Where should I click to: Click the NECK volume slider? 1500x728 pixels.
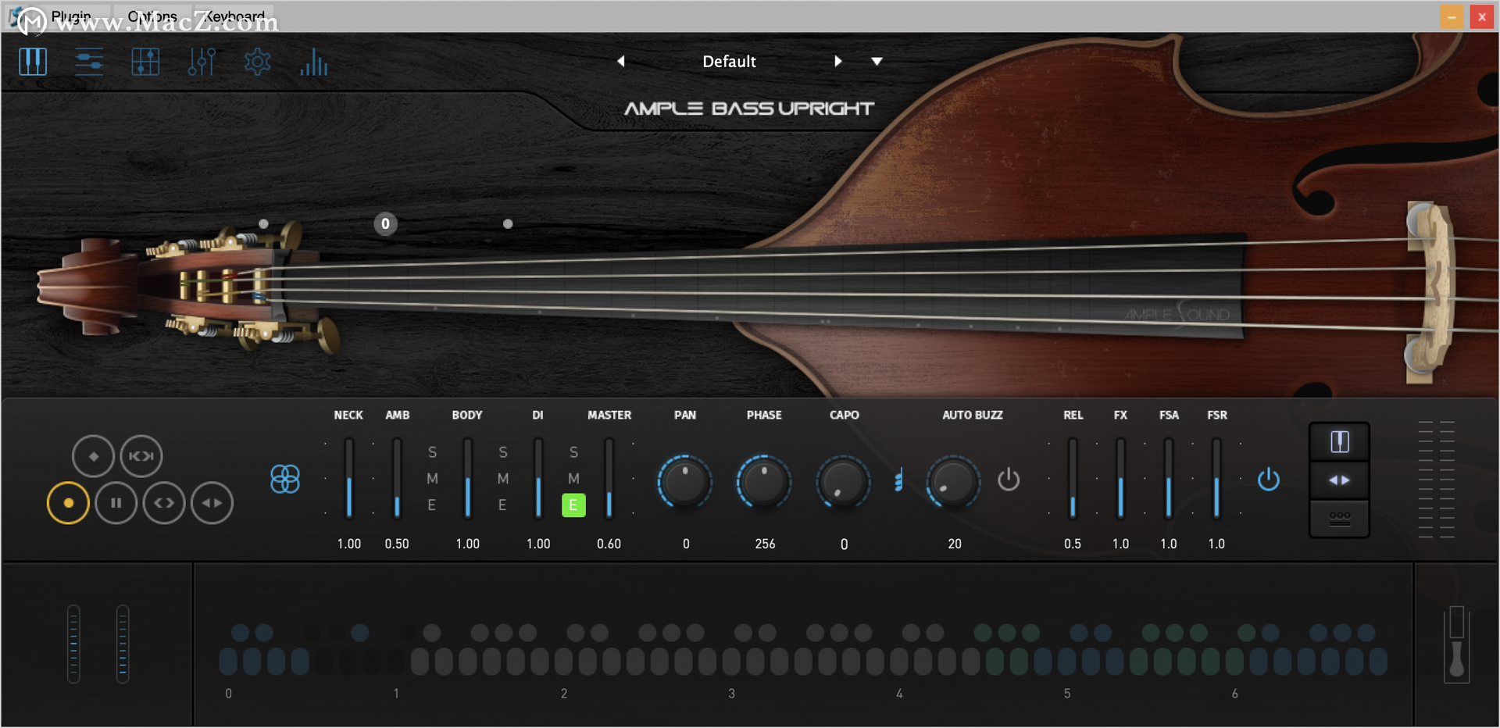[x=349, y=478]
